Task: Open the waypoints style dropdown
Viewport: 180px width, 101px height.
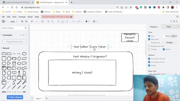Action: 80,21
